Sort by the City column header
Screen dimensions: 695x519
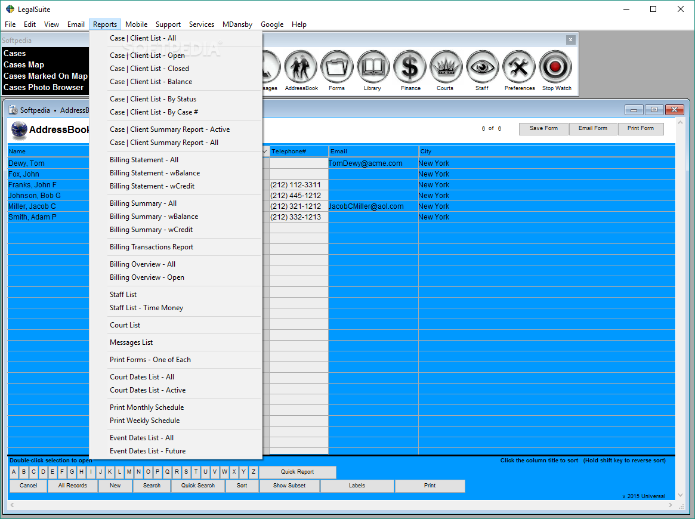547,152
